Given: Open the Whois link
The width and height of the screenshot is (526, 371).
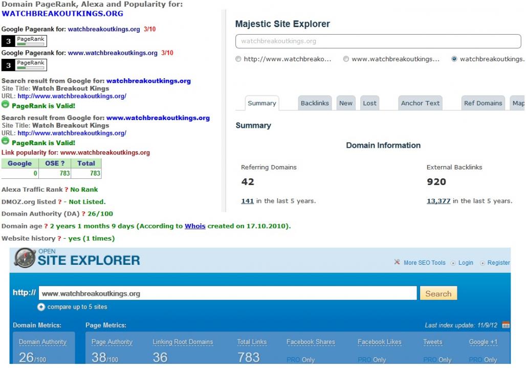Looking at the screenshot, I should [x=195, y=226].
